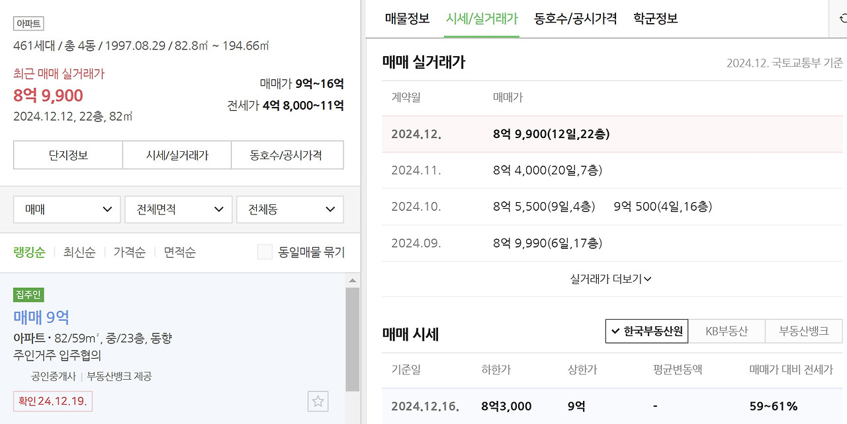Expand 실거래가 더보기 to see more transactions
Viewport: 847px width, 424px height.
click(609, 279)
